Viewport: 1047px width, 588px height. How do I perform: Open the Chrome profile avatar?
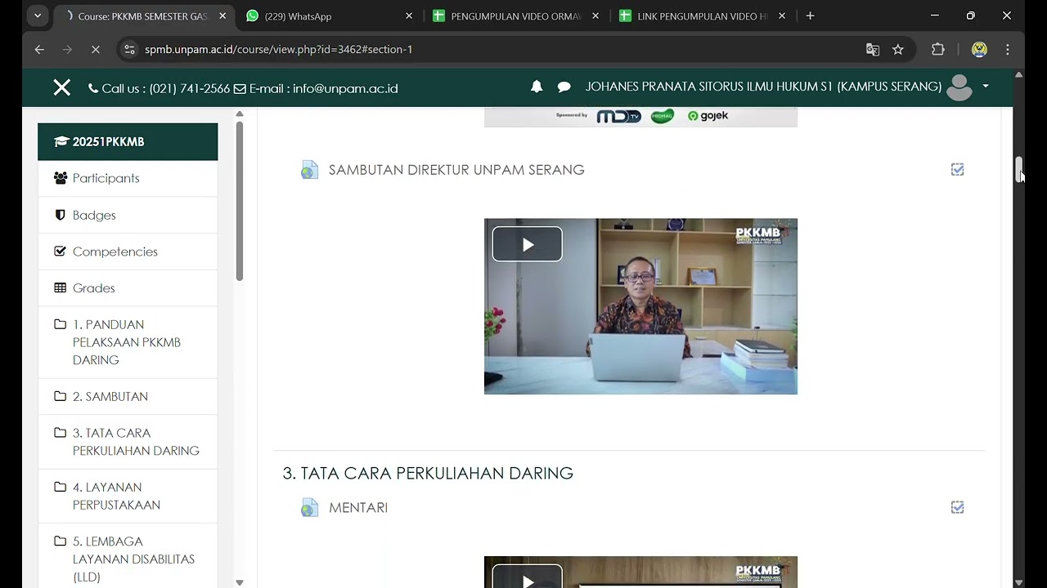click(x=979, y=49)
